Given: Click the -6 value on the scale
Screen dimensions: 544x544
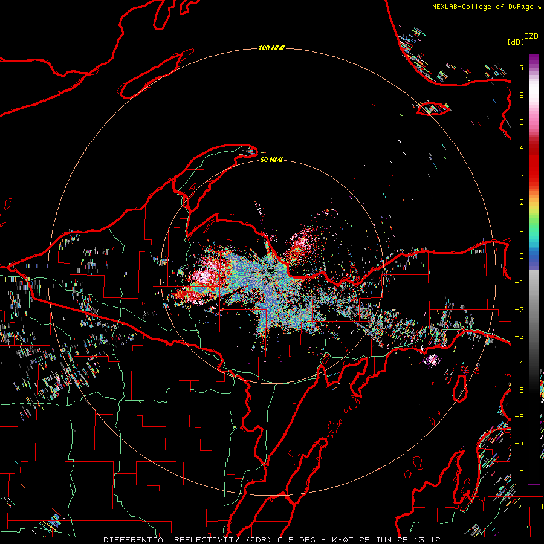Looking at the screenshot, I should [x=519, y=417].
